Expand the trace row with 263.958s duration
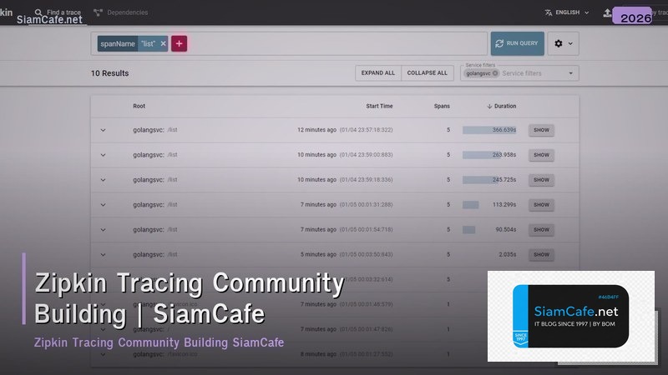The image size is (668, 375). click(103, 155)
